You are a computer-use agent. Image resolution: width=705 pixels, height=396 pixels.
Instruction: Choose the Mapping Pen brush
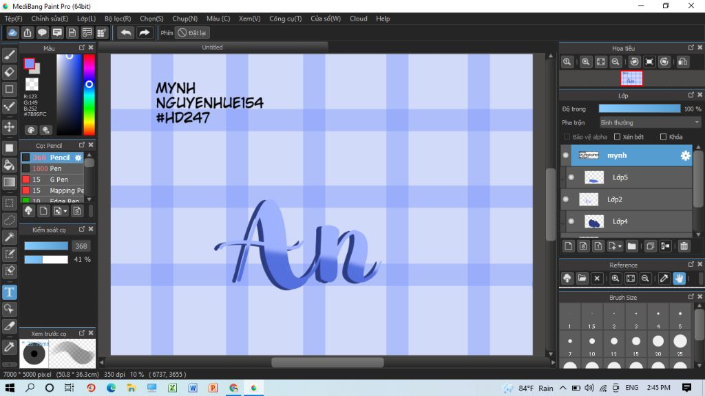(52, 190)
